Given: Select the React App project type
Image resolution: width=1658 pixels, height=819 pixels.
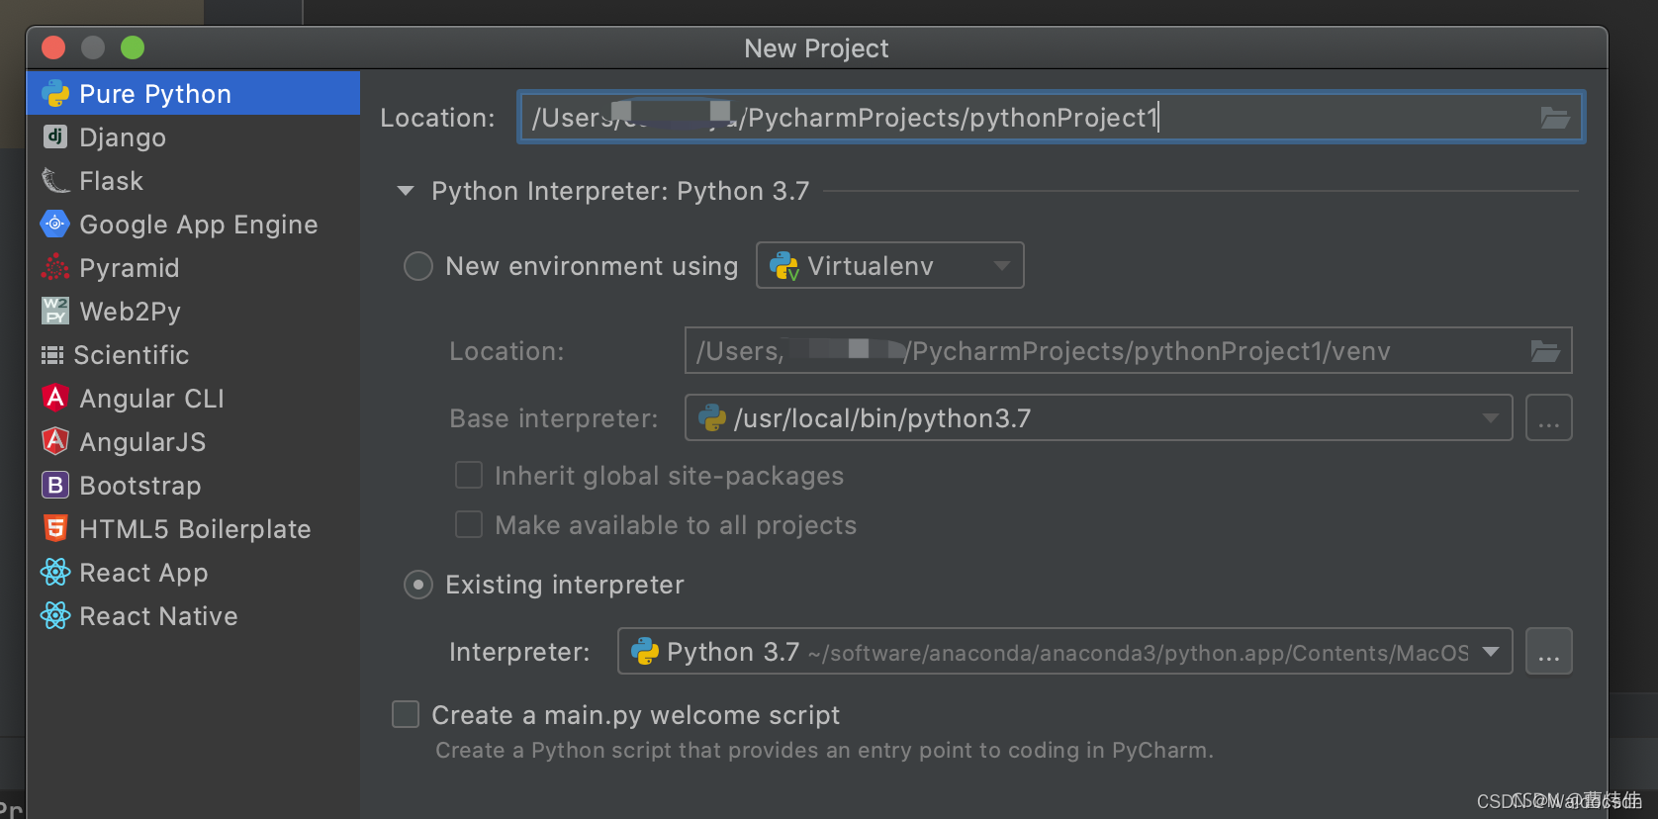Looking at the screenshot, I should click(x=143, y=573).
